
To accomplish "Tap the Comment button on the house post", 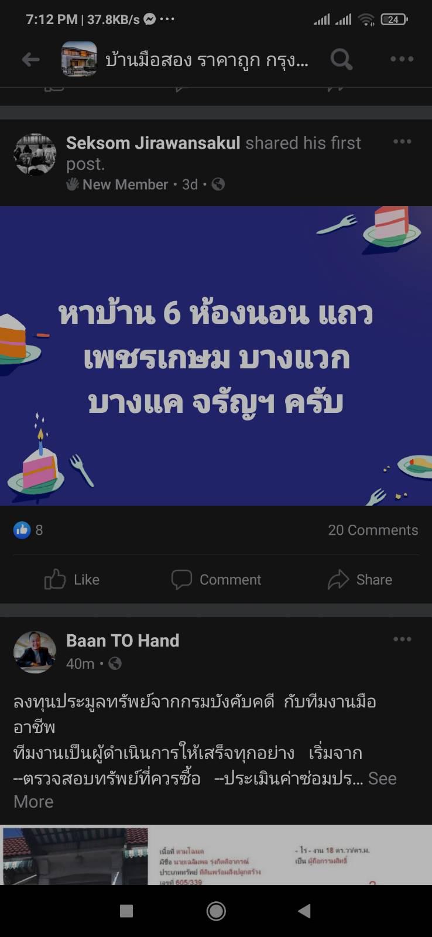I will point(216,580).
